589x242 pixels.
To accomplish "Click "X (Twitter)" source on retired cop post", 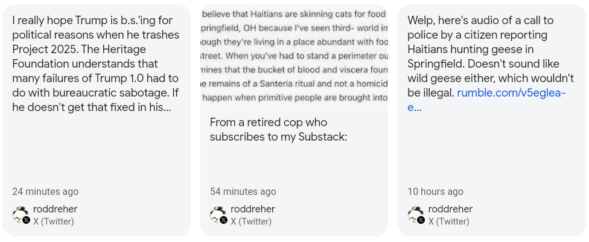I will (251, 221).
